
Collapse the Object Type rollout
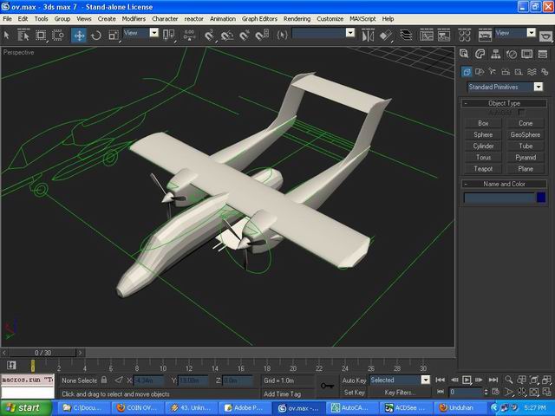tap(504, 103)
